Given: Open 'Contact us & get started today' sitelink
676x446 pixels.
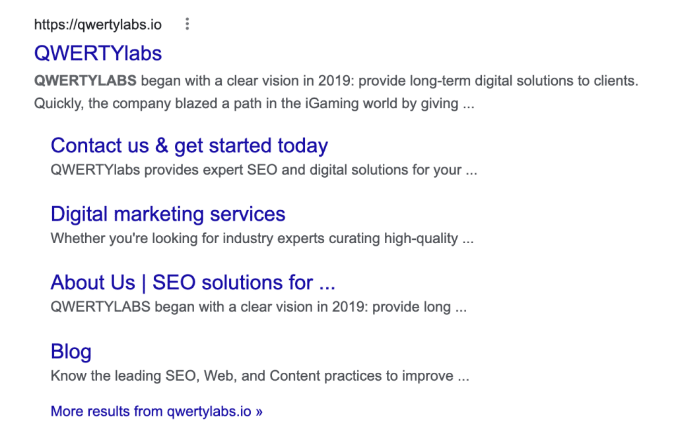Looking at the screenshot, I should [189, 146].
